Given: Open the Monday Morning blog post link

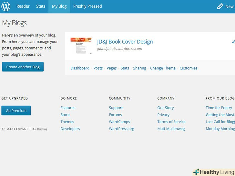Looking at the screenshot, I should pyautogui.click(x=220, y=129).
